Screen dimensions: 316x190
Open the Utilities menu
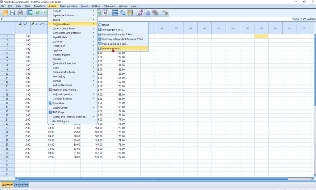[x=96, y=6]
